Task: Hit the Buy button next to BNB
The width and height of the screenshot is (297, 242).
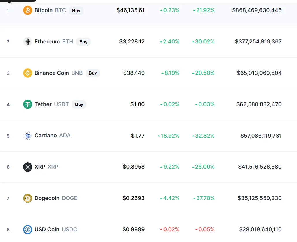Action: tap(93, 73)
